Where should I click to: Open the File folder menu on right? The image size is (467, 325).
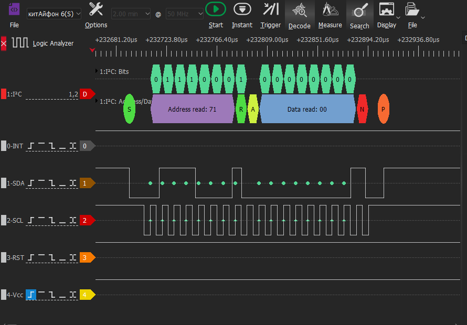click(412, 9)
